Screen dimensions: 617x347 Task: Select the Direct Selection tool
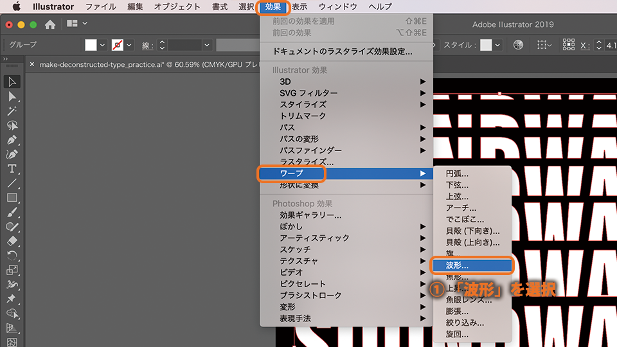(x=12, y=96)
